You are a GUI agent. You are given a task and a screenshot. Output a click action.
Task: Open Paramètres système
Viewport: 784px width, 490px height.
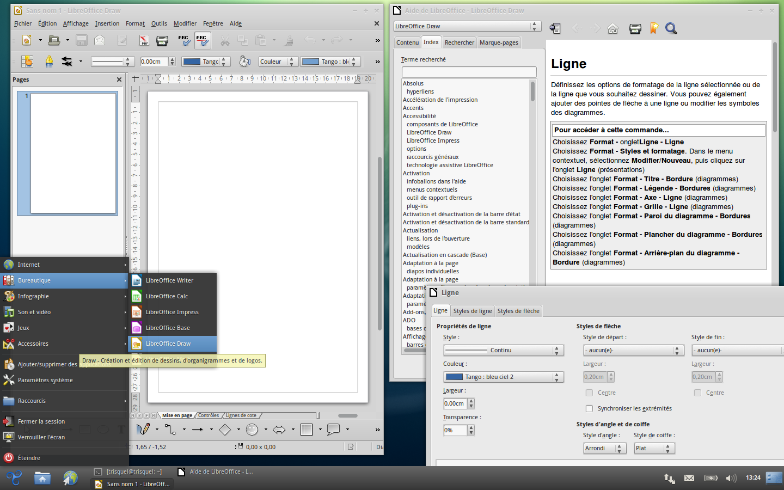[x=64, y=380]
